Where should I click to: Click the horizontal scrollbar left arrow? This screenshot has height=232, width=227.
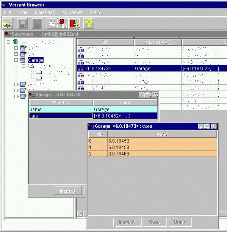[x=80, y=214]
